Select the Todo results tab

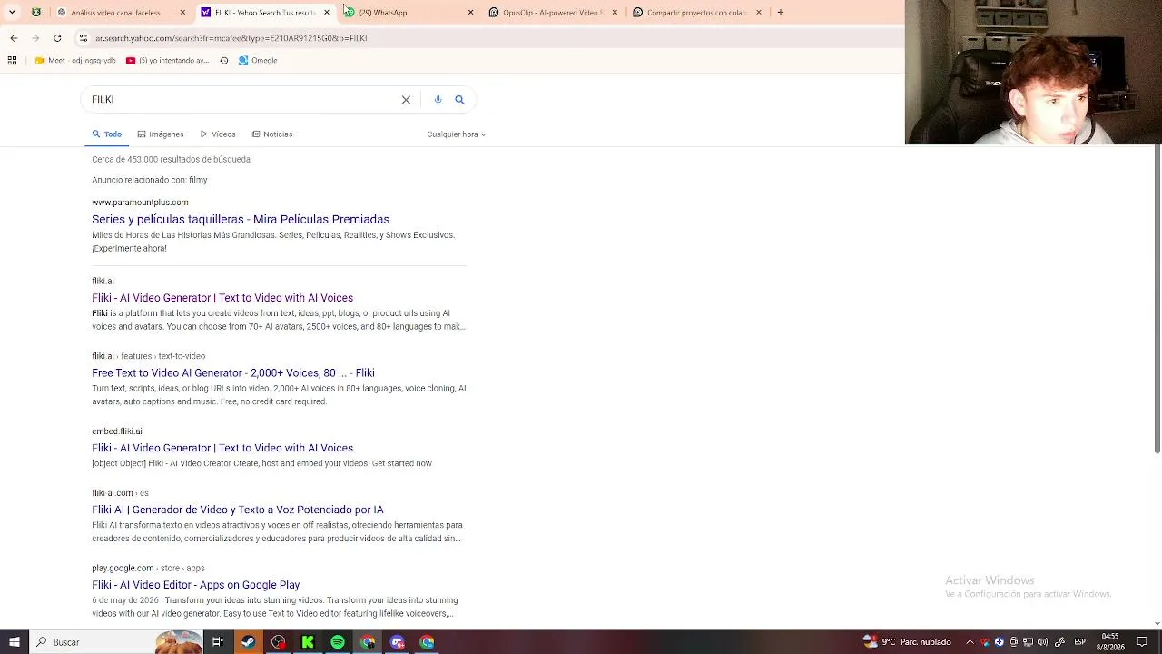point(106,134)
